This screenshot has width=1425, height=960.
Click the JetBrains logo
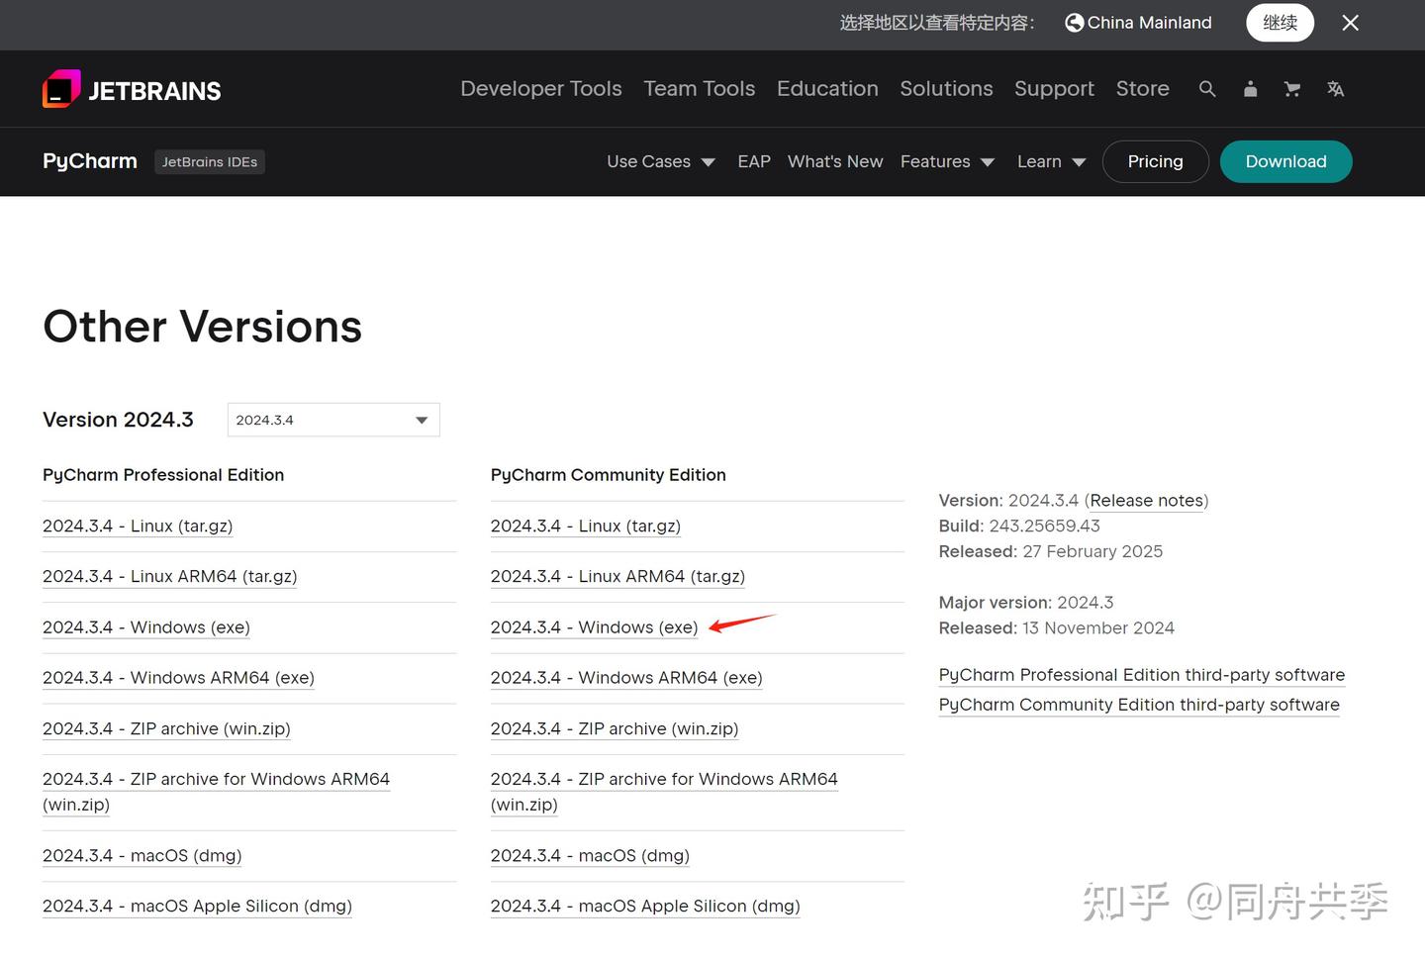[131, 88]
